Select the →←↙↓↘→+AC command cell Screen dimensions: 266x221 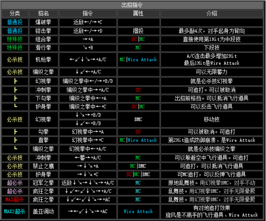[88, 211]
